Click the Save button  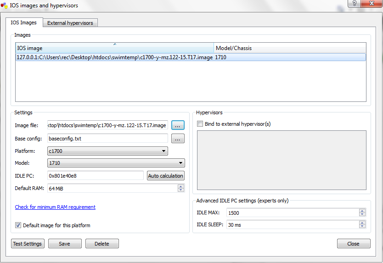point(65,243)
